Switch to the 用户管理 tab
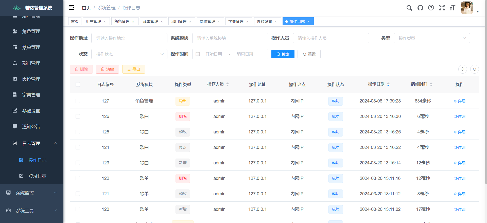The image size is (487, 223). tap(93, 22)
